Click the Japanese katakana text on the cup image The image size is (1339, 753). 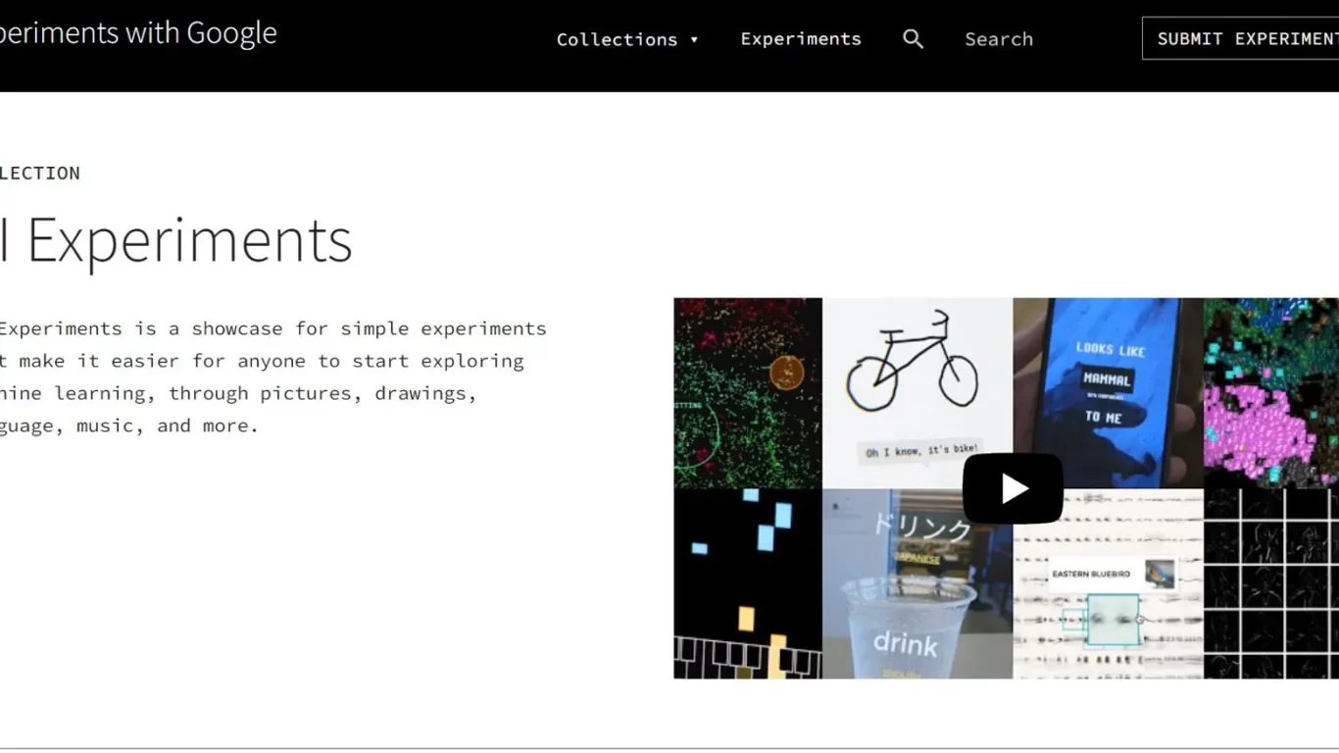click(921, 529)
